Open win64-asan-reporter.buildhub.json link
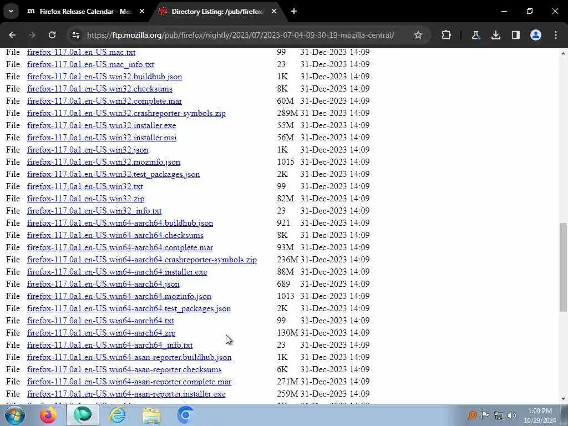Image resolution: width=568 pixels, height=426 pixels. click(129, 358)
